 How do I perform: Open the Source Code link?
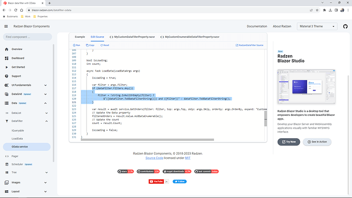[154, 158]
